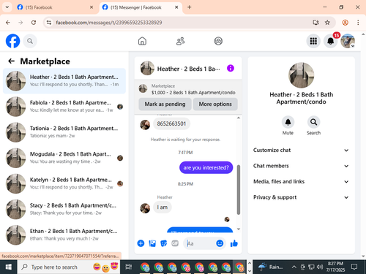The image size is (366, 274).
Task: Send a thumbs up like
Action: coord(234,243)
